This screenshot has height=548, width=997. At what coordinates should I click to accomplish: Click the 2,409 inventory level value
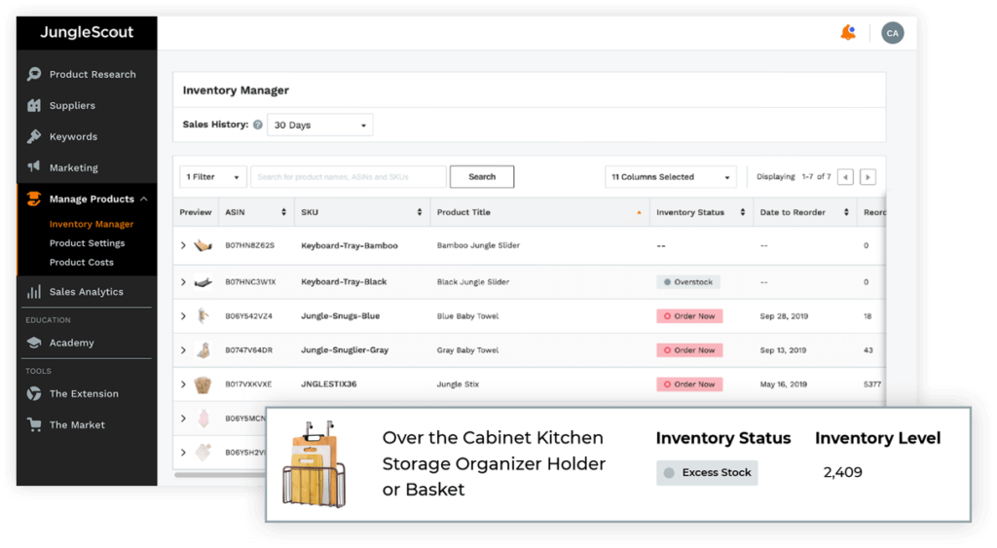[x=842, y=472]
